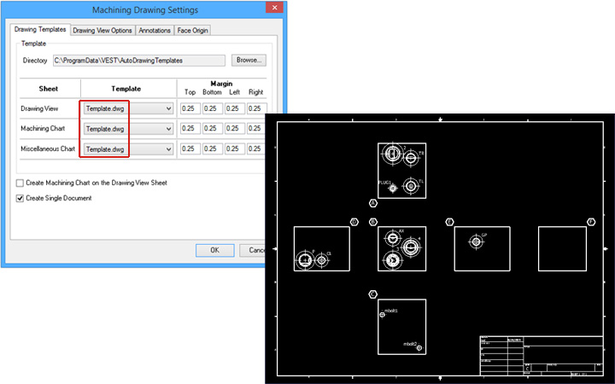This screenshot has width=615, height=384.
Task: Click the Browse... button for directory
Action: coord(249,61)
